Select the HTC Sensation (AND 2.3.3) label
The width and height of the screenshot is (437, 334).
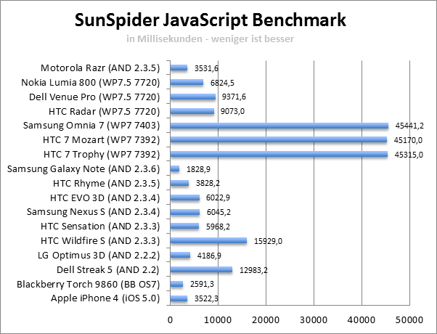coord(100,227)
